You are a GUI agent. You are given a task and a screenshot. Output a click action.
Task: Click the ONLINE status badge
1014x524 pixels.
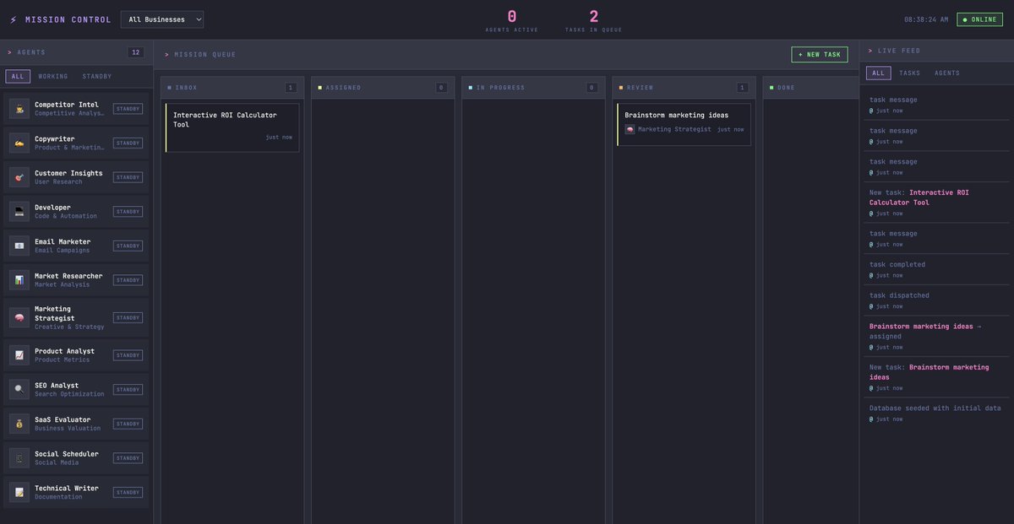pos(979,19)
